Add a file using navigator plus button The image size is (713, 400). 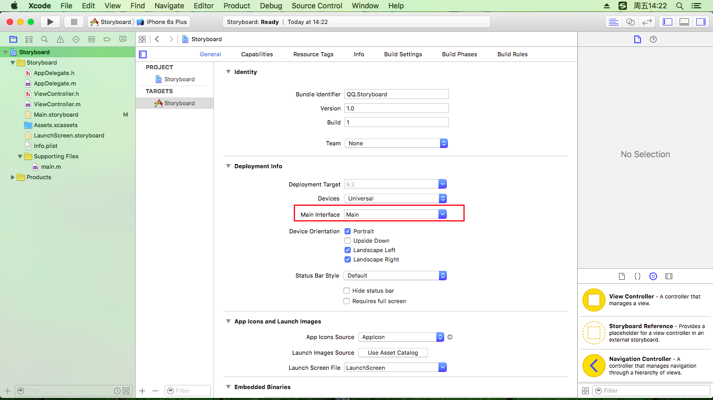7,391
